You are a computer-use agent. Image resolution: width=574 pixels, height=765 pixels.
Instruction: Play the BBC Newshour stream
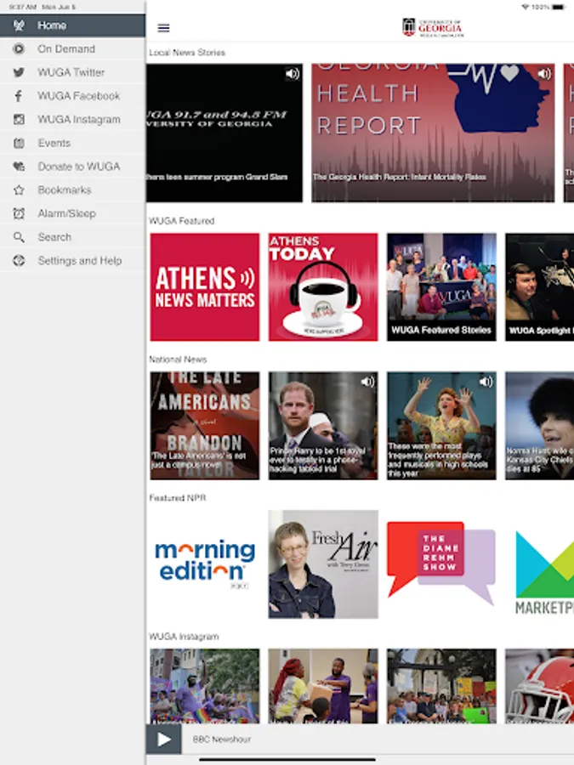point(164,739)
